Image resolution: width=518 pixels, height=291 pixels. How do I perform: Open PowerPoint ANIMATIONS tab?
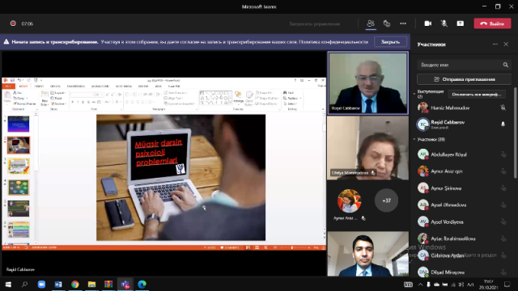click(100, 86)
